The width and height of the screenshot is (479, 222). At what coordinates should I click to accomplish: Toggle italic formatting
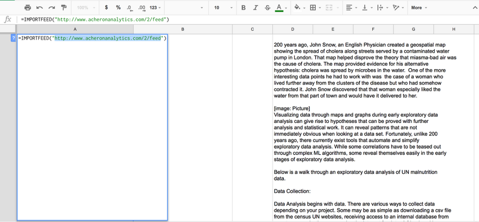coord(255,8)
